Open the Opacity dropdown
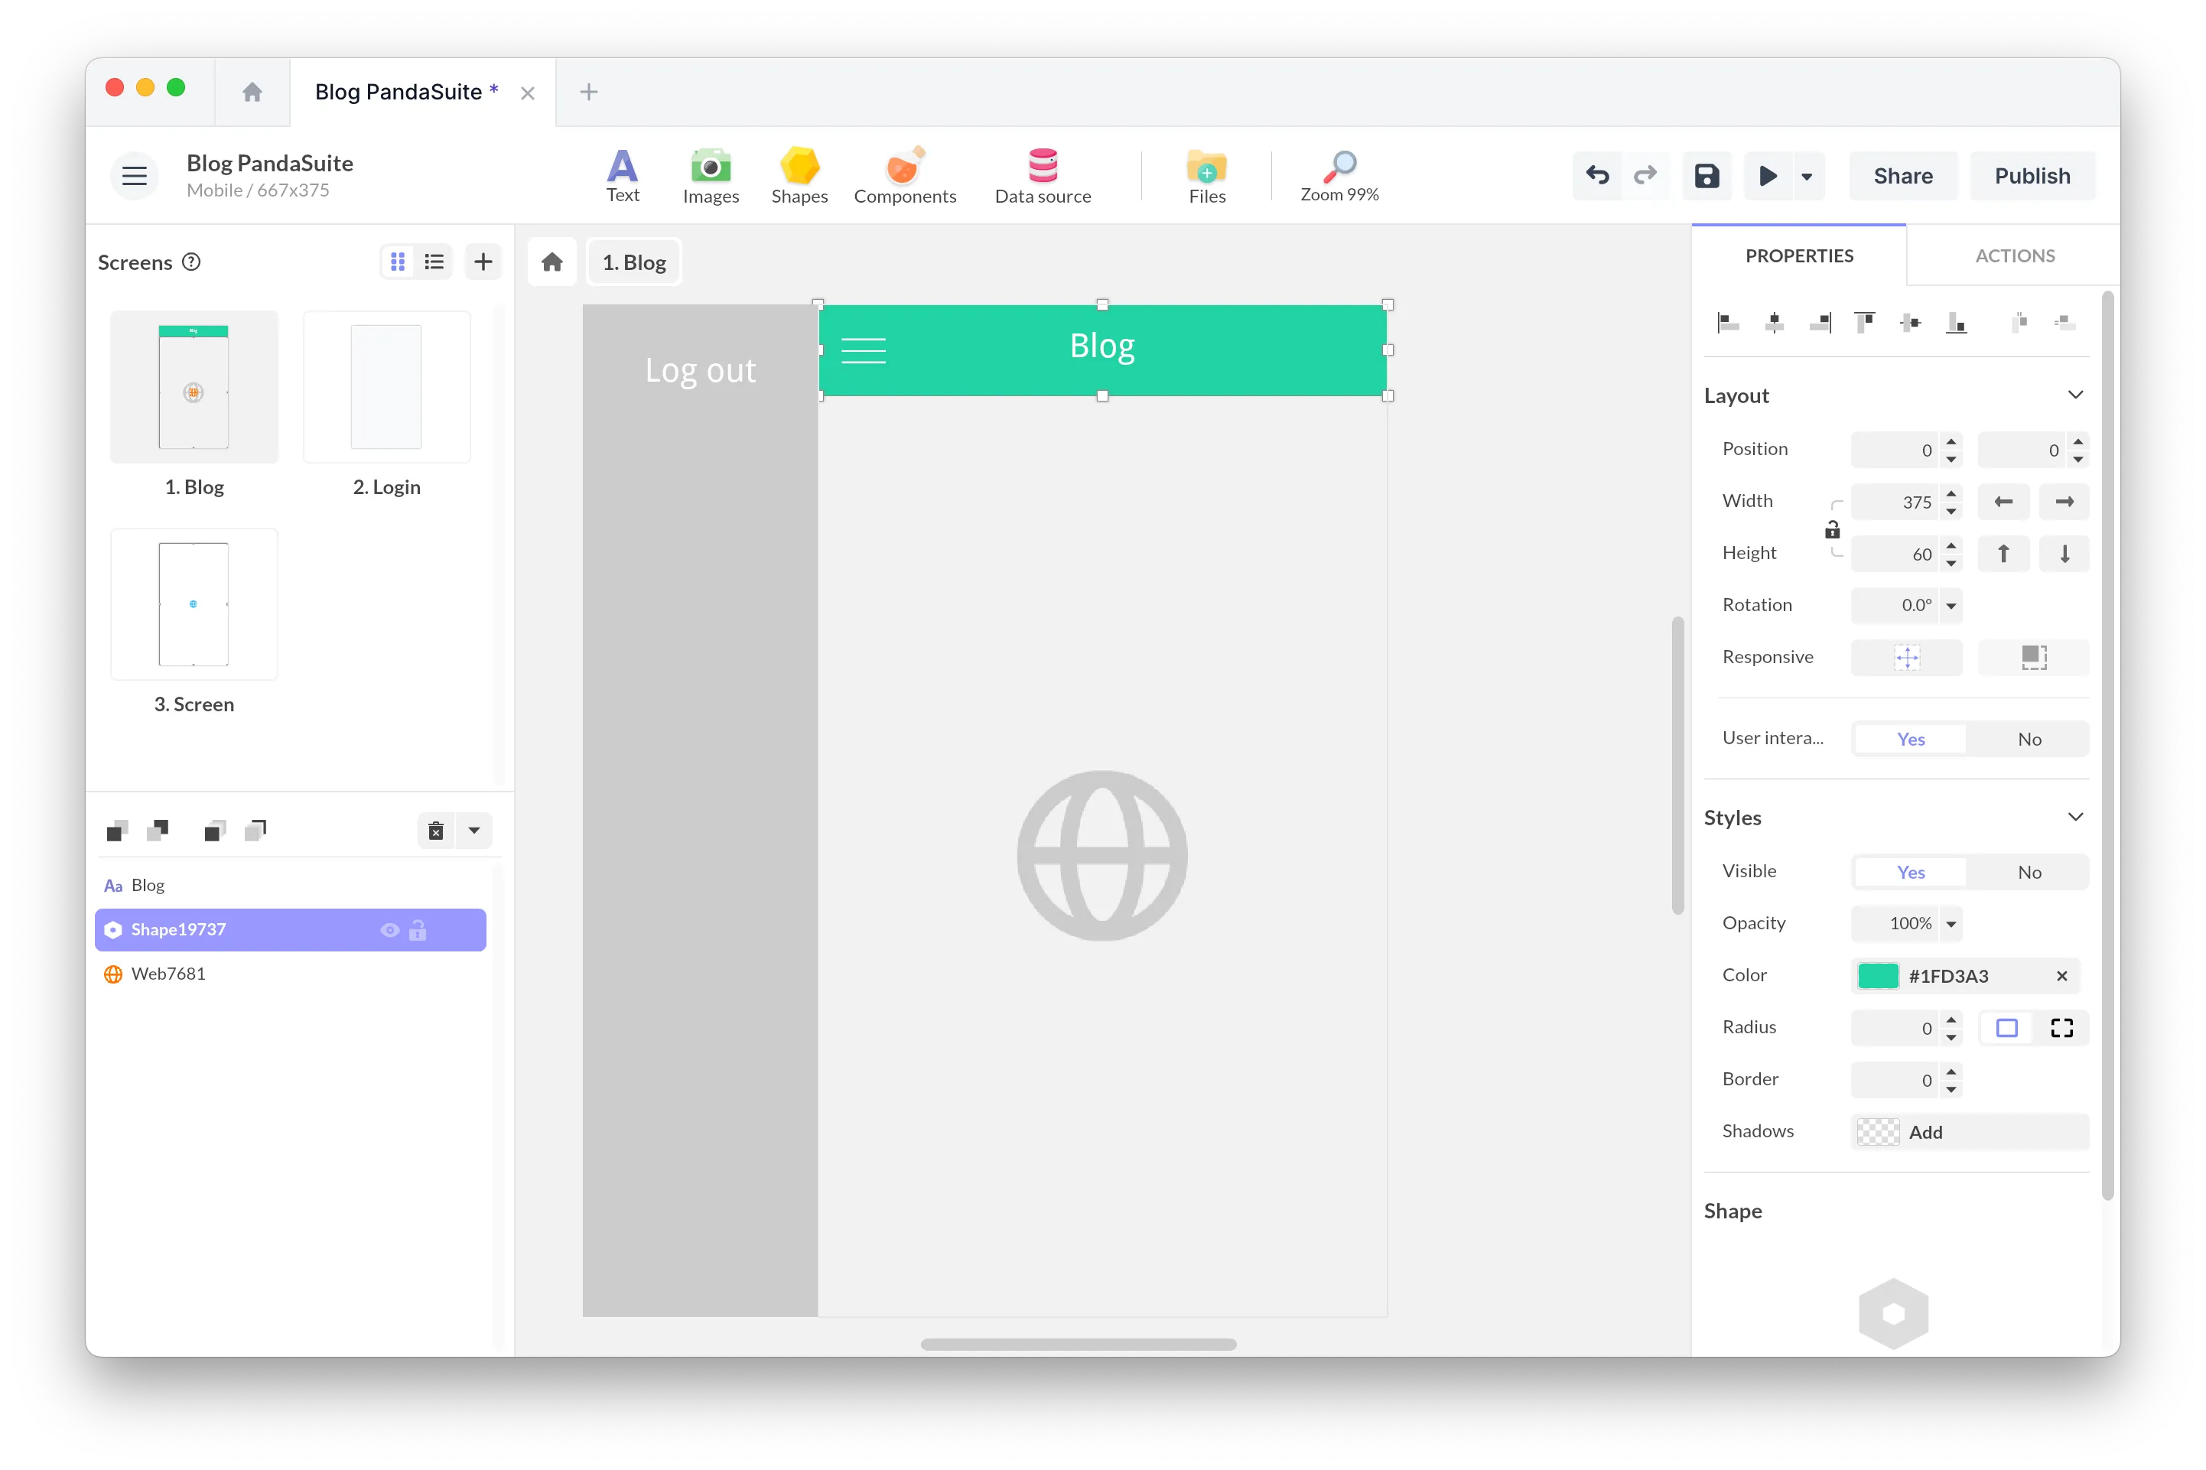This screenshot has height=1470, width=2206. [1951, 923]
